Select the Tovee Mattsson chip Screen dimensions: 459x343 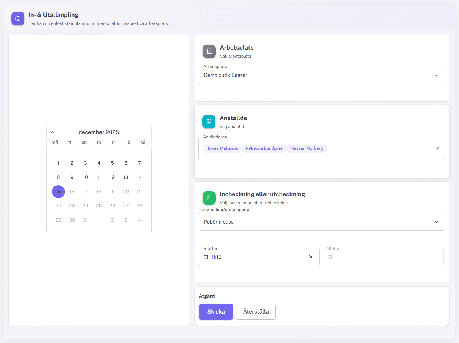223,148
